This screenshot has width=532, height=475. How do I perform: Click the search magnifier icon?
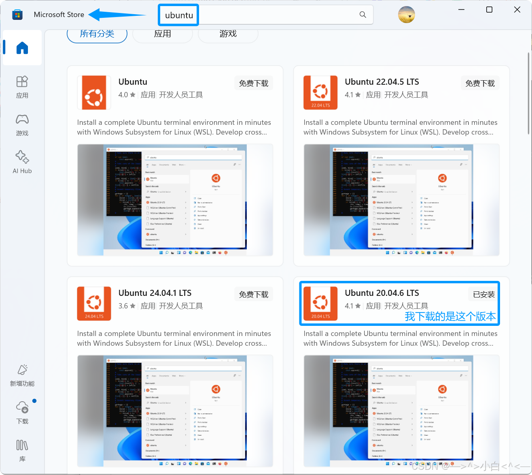(363, 15)
